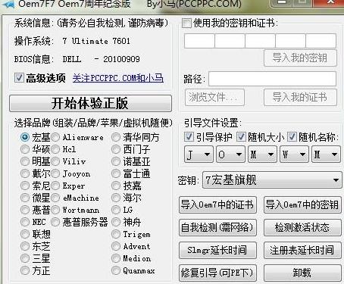Select the 华硕 brand radio button
This screenshot has height=284, width=344.
coord(25,149)
